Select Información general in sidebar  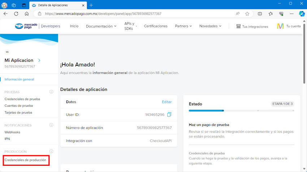pyautogui.click(x=19, y=79)
